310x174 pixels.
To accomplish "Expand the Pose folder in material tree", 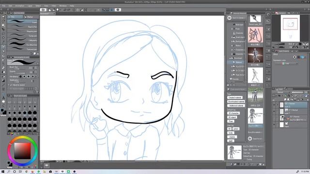I will pyautogui.click(x=232, y=29).
